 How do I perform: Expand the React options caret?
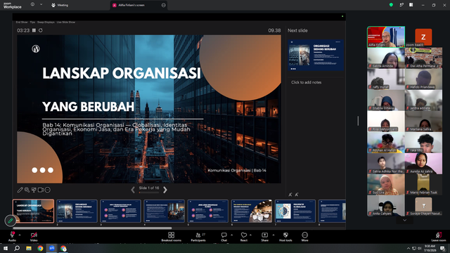(x=250, y=235)
